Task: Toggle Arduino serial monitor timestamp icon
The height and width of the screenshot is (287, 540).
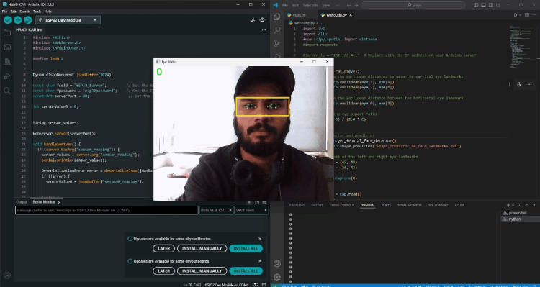Action: (257, 202)
